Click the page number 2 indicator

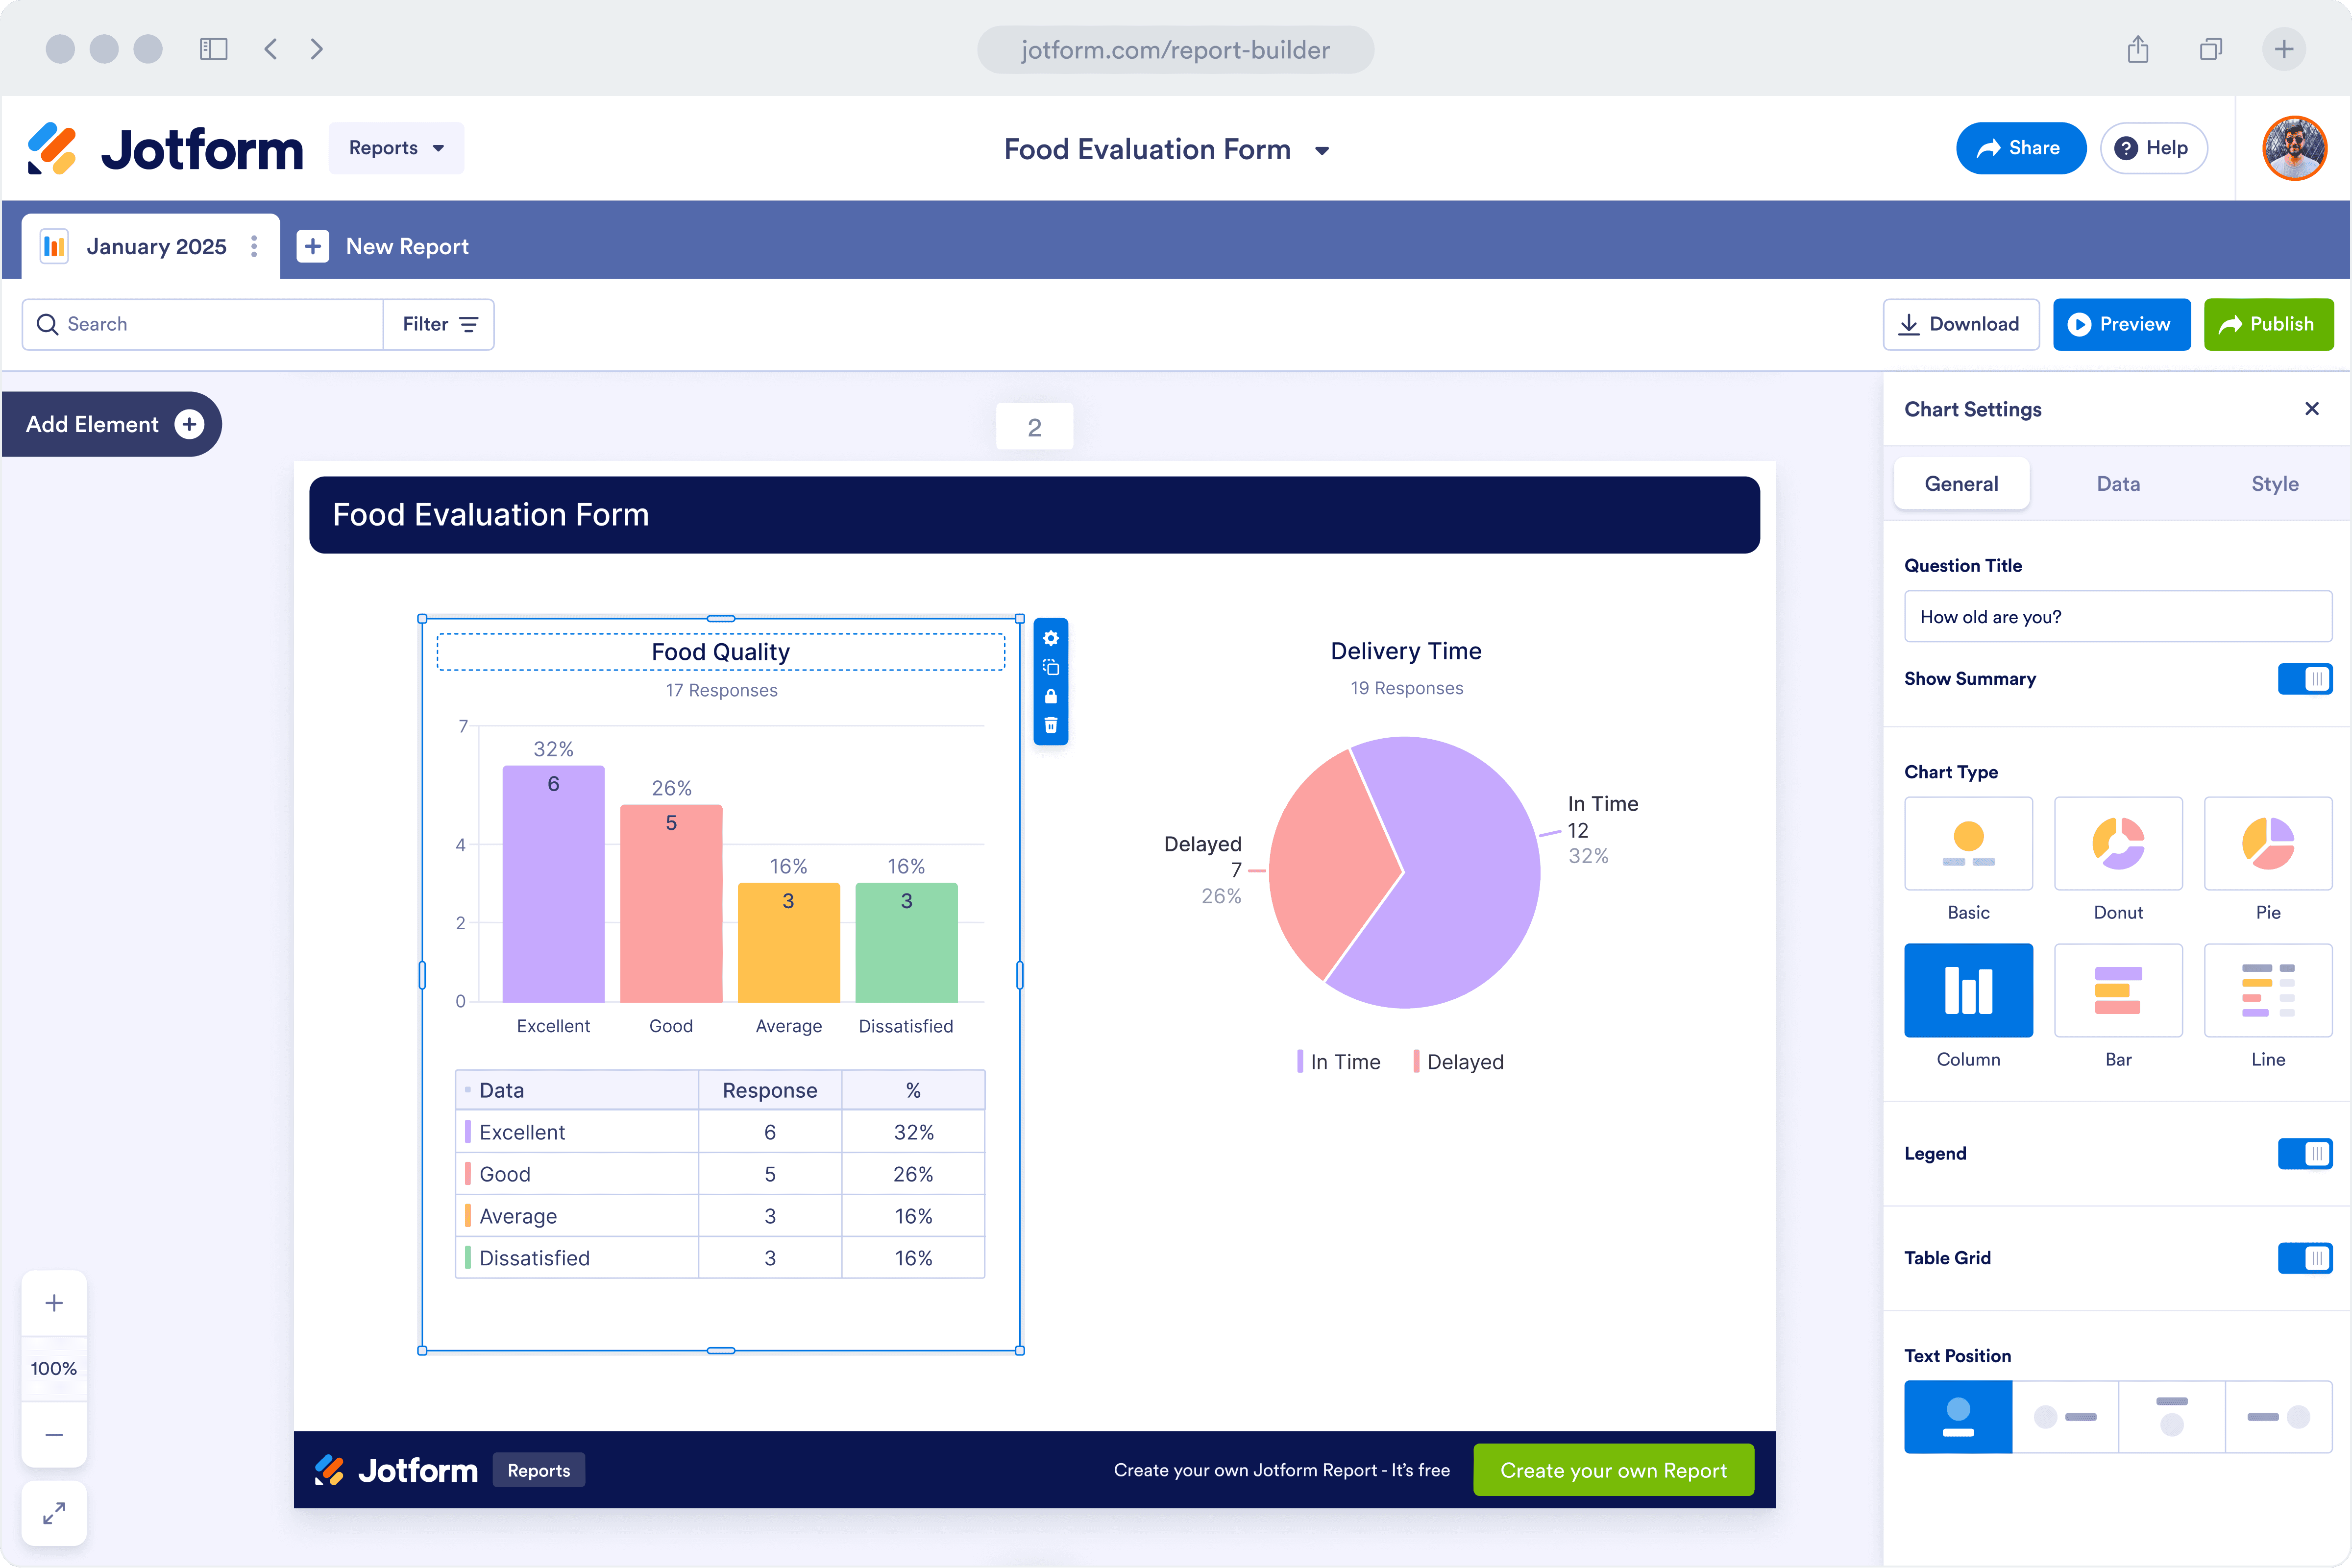(1034, 427)
